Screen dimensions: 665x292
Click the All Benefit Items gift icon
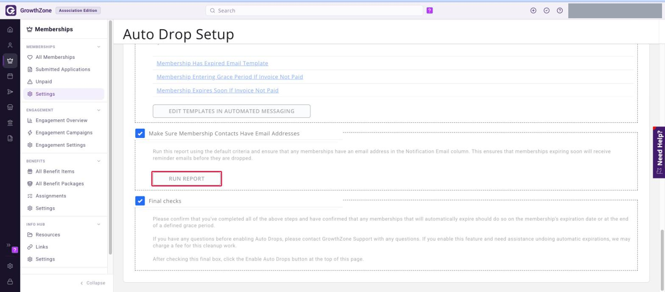click(x=30, y=171)
